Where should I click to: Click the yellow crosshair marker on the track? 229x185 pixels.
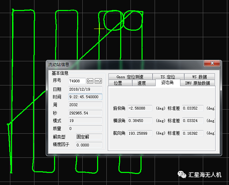click(x=99, y=29)
